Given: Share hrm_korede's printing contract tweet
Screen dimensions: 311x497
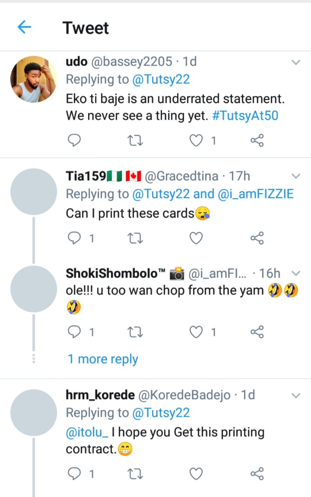Looking at the screenshot, I should click(x=257, y=473).
